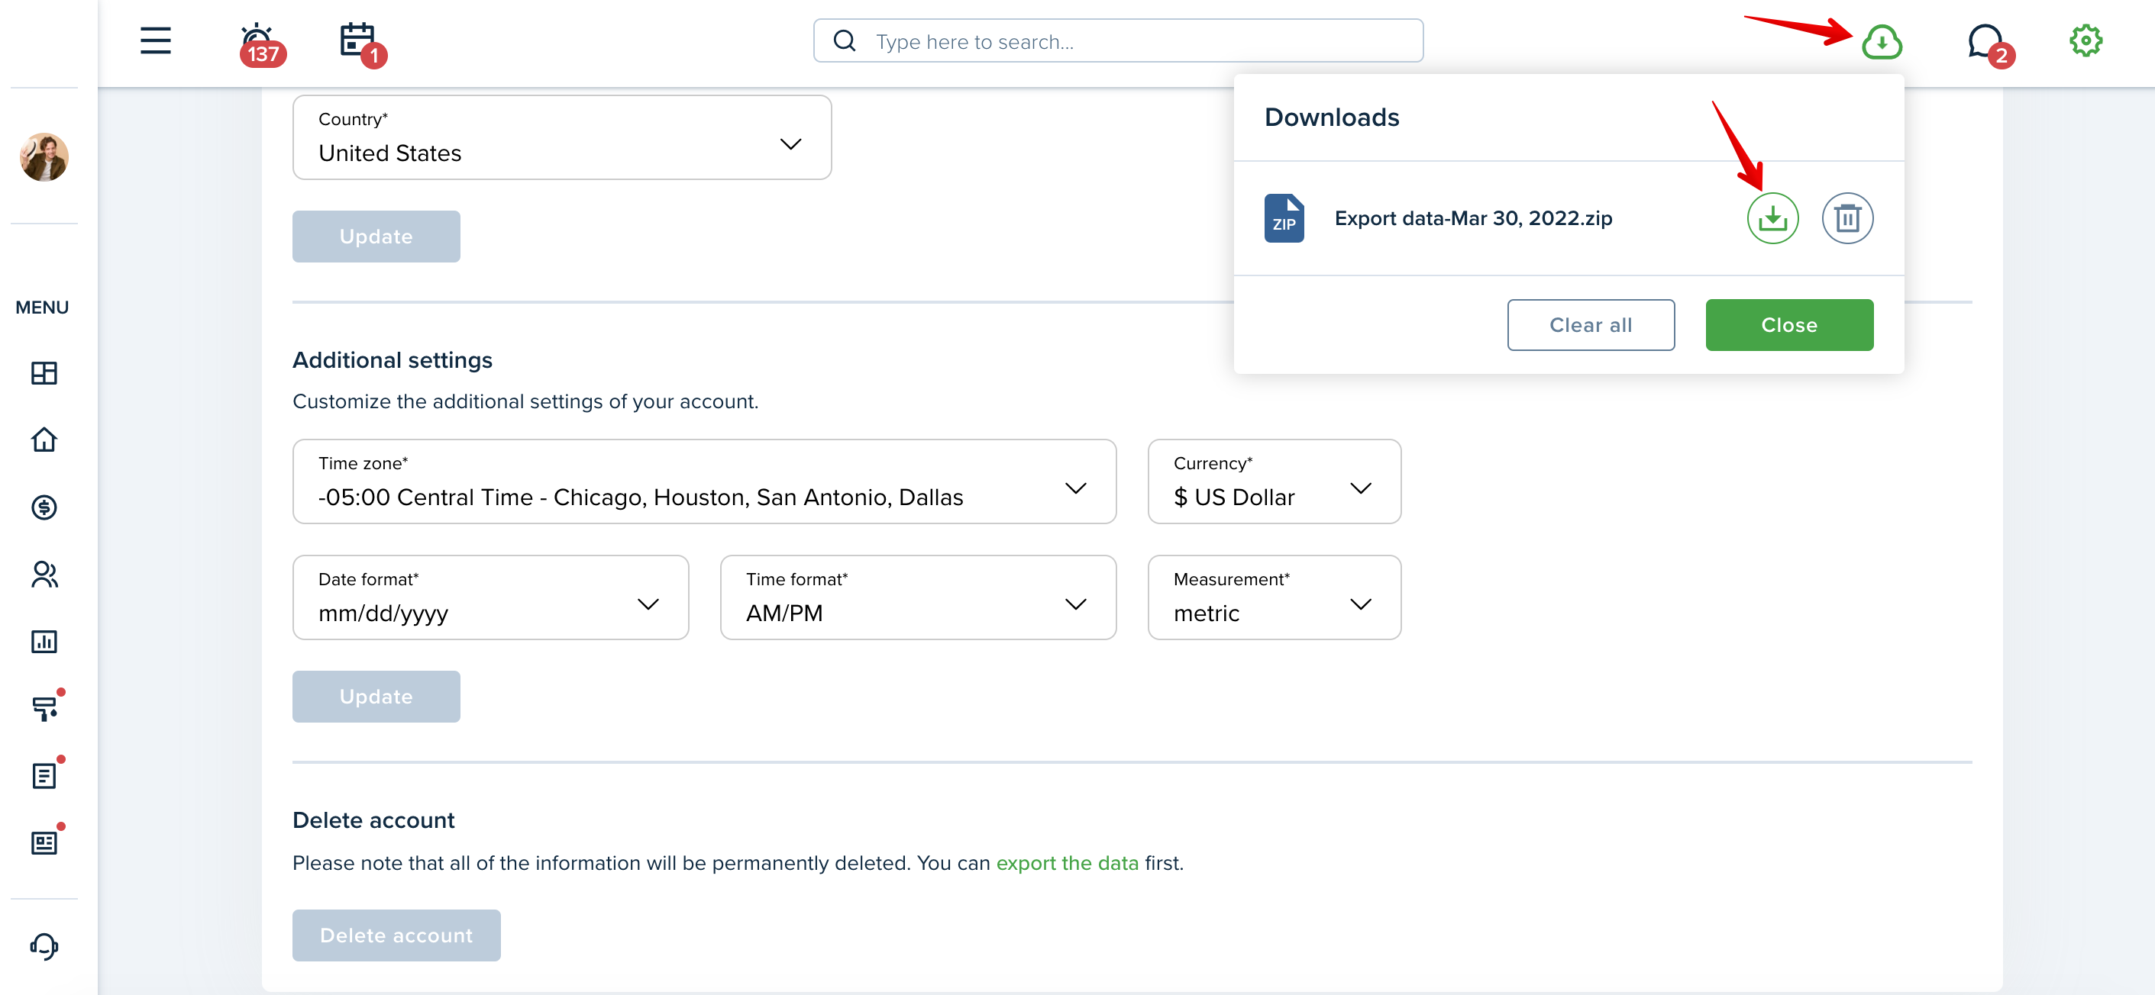
Task: Follow the export the data link
Action: (1067, 863)
